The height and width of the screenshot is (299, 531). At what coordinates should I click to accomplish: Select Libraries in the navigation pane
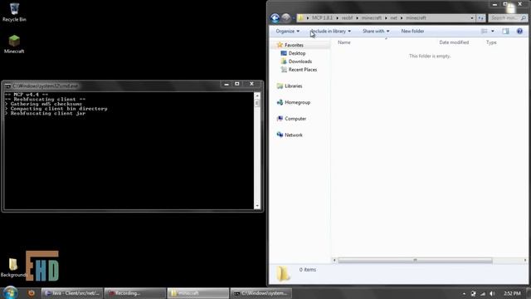click(x=293, y=86)
